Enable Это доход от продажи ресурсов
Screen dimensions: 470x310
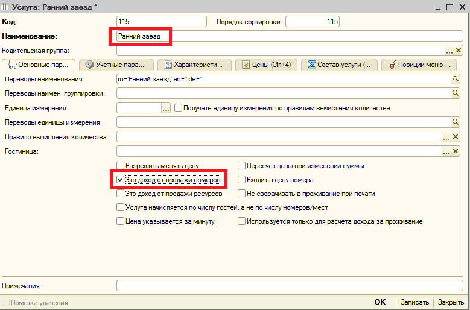[x=120, y=194]
